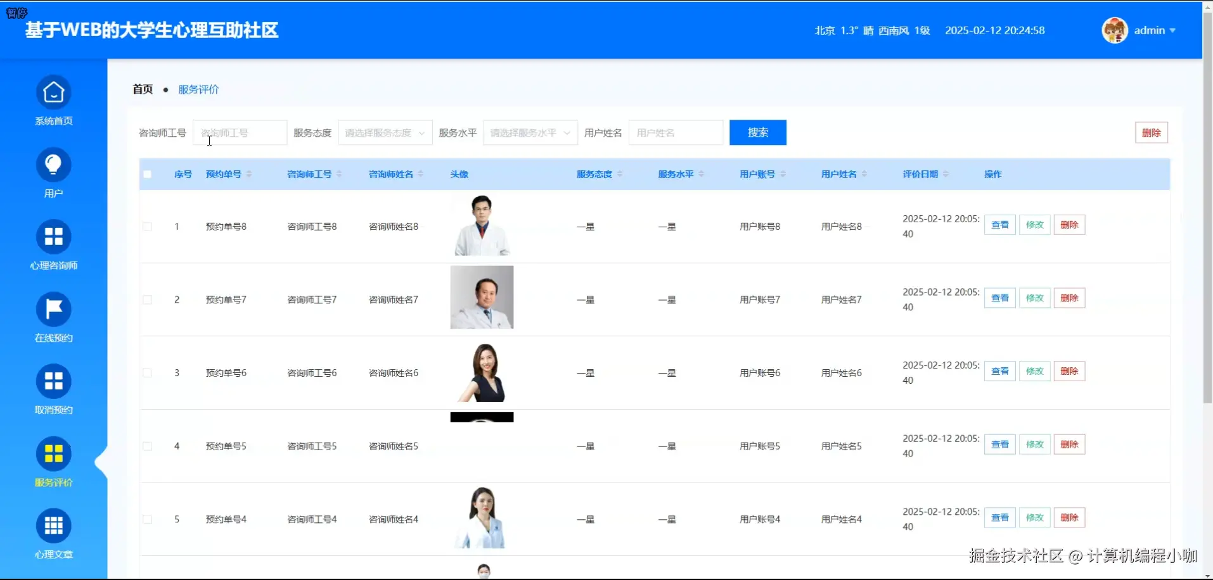This screenshot has width=1213, height=580.
Task: Open the 服务态度 dropdown
Action: coord(384,132)
